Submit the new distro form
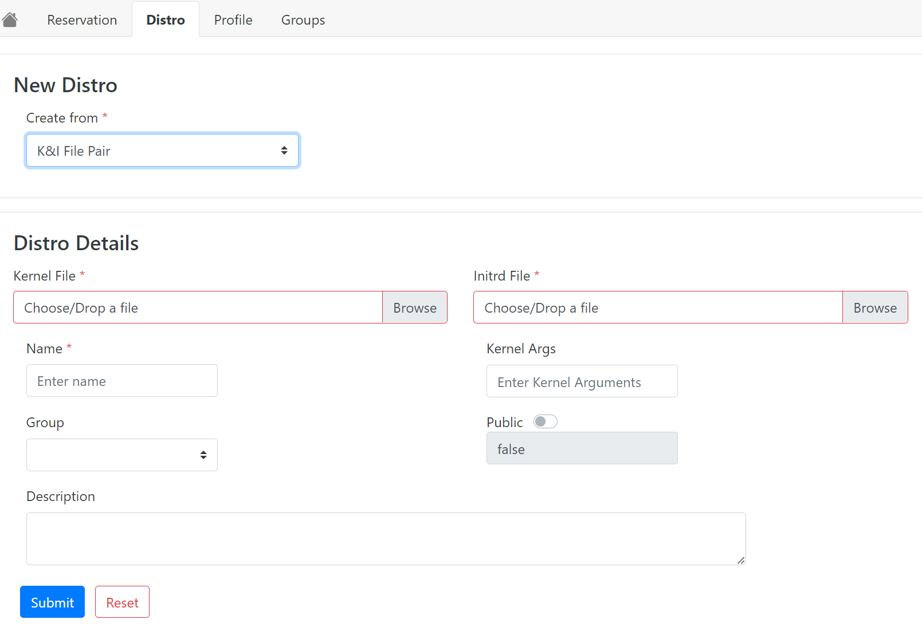 coord(52,602)
